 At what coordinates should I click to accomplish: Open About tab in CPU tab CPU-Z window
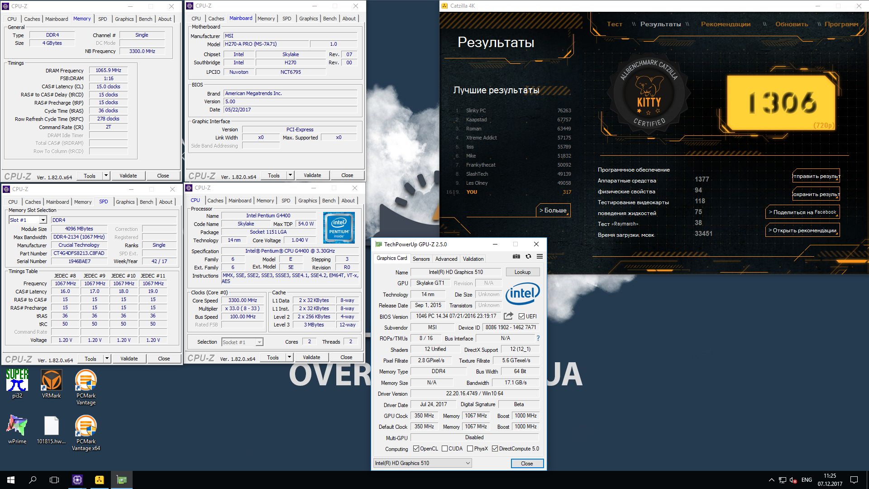348,201
